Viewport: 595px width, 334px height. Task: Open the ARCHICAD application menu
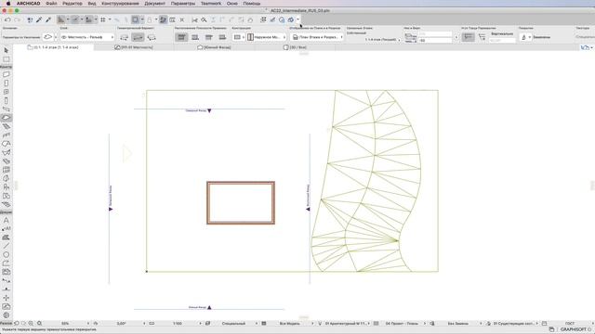[x=28, y=4]
